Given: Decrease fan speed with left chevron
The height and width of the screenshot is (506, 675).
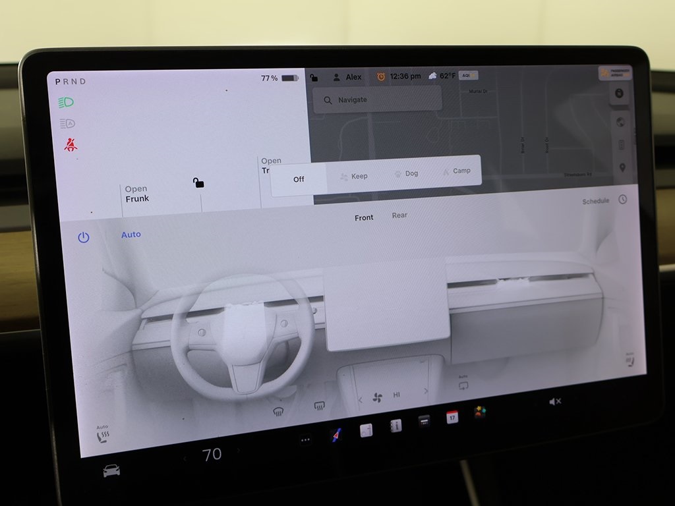Looking at the screenshot, I should [x=361, y=400].
